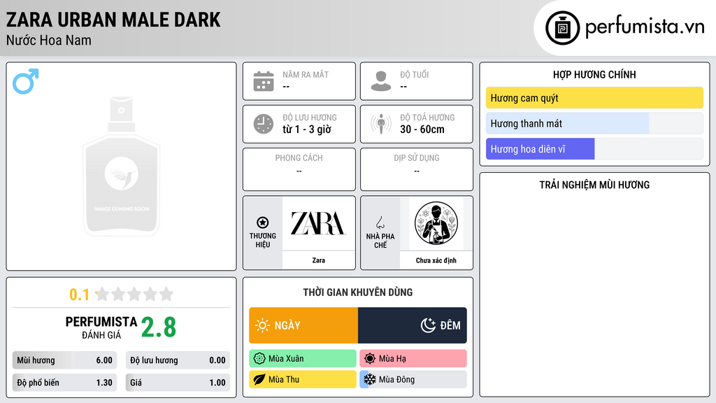
Task: Click the sun icon in the Ngày bar
Action: 262,325
